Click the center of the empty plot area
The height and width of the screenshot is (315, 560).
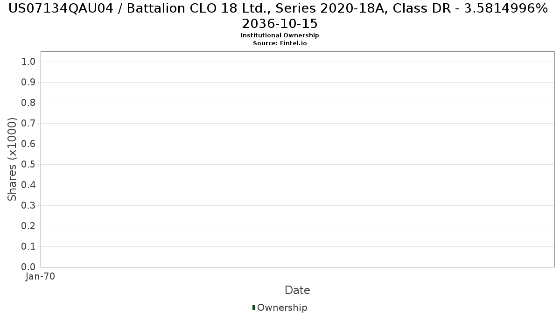(298, 159)
